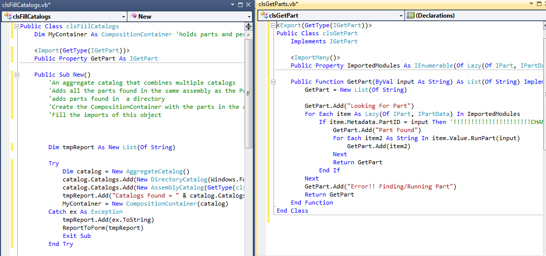
Task: Click 'MyContainer = New CompositionContainer(catalog)' line
Action: [145, 204]
